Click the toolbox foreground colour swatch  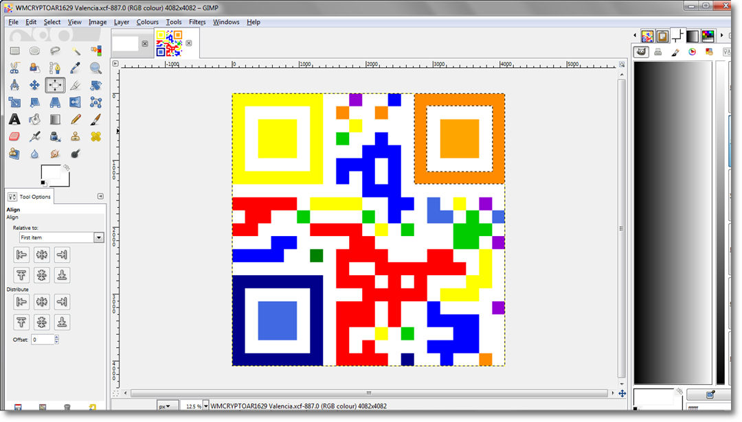pos(51,172)
